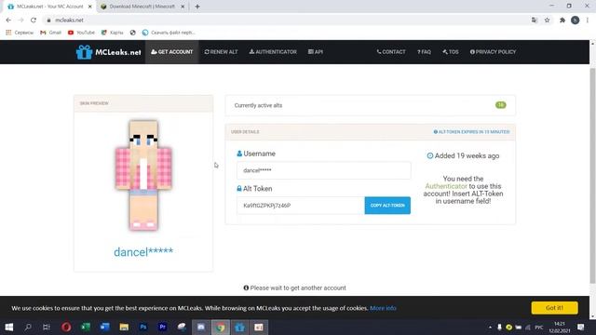596x335 pixels.
Task: Click the Added 19 weeks ago text
Action: (463, 155)
